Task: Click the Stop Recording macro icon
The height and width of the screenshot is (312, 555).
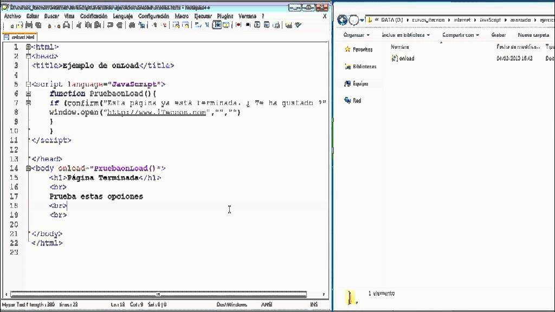Action: point(248,25)
